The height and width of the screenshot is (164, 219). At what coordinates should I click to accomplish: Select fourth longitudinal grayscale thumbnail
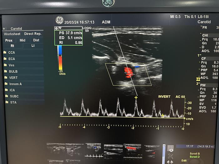[x=113, y=152]
